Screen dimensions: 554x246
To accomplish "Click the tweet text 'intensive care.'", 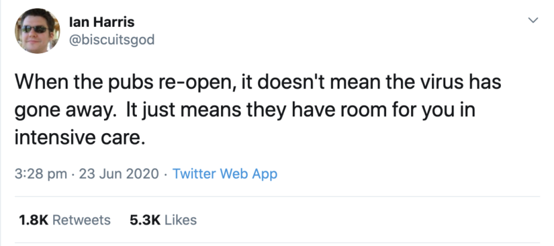I will (x=80, y=137).
